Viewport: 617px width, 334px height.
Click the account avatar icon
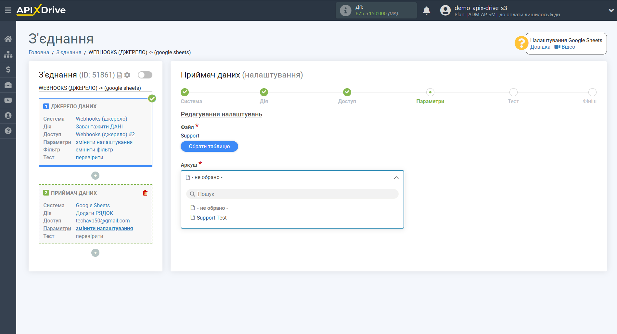click(x=445, y=10)
